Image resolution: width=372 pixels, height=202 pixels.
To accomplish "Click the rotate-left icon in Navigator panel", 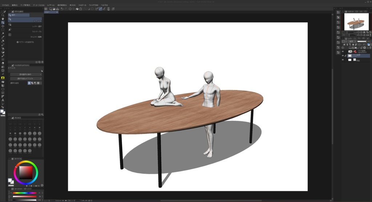I will tap(359, 35).
